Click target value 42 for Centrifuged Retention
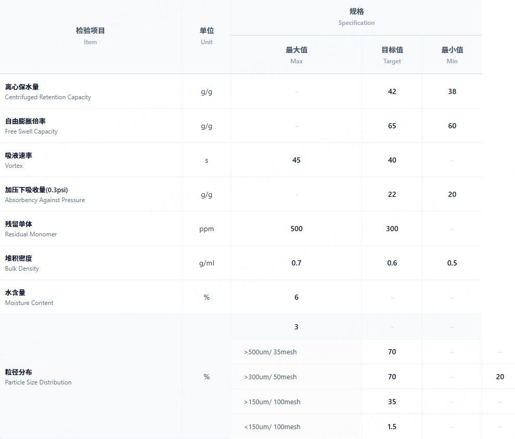The width and height of the screenshot is (515, 439). coord(392,91)
